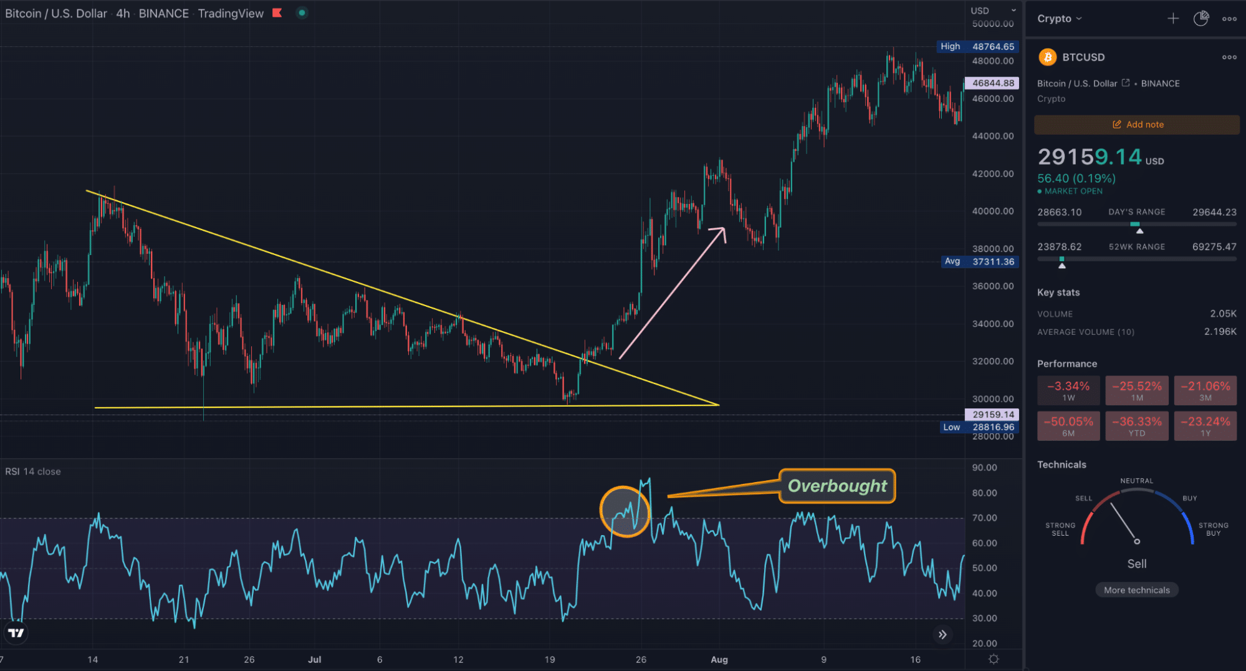The height and width of the screenshot is (671, 1246).
Task: Click the Bitcoin logo icon next to BTCUSD
Action: coord(1047,57)
